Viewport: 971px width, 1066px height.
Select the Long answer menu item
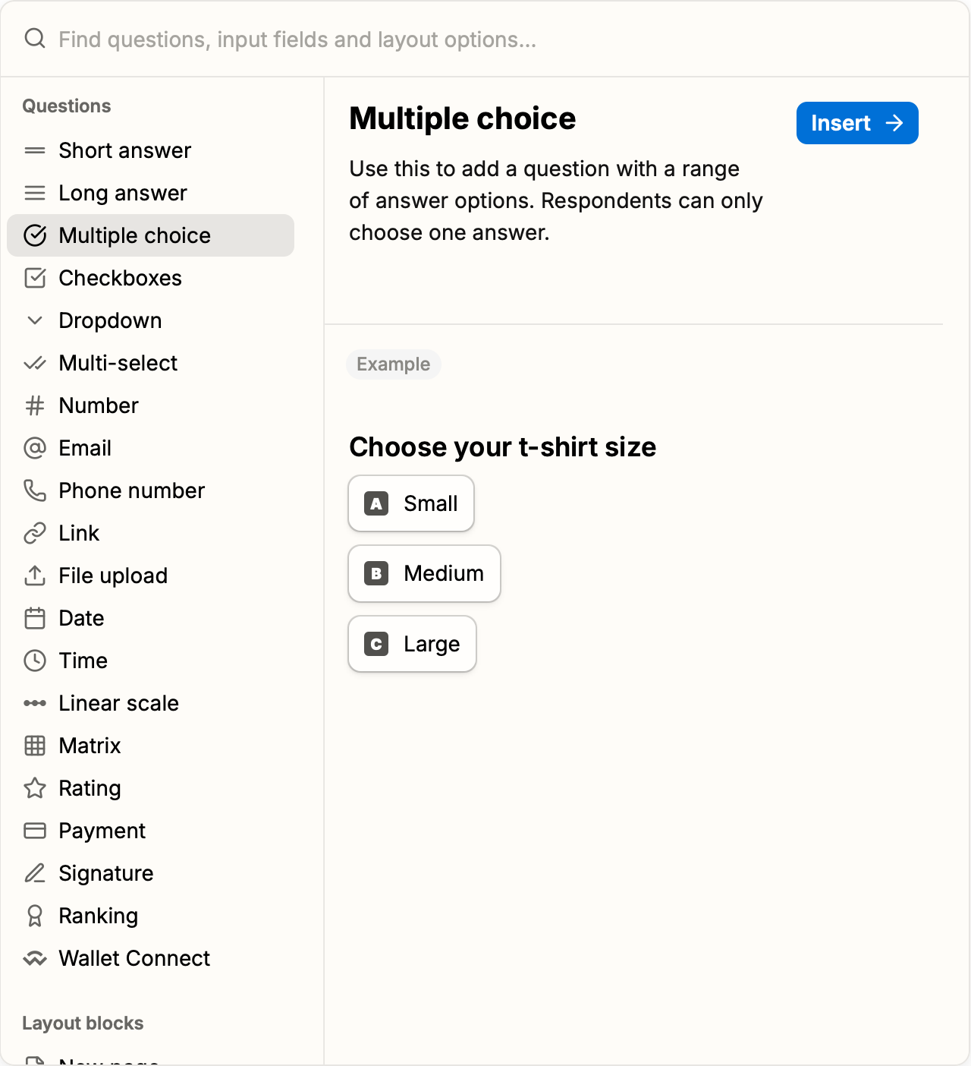pos(122,193)
